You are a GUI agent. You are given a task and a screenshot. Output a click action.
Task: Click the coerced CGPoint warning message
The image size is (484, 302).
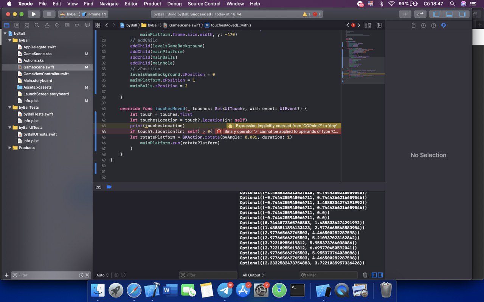[x=284, y=126]
